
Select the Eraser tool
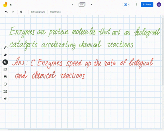click(5, 55)
